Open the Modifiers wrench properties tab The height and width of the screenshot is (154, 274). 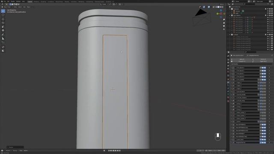(x=228, y=83)
